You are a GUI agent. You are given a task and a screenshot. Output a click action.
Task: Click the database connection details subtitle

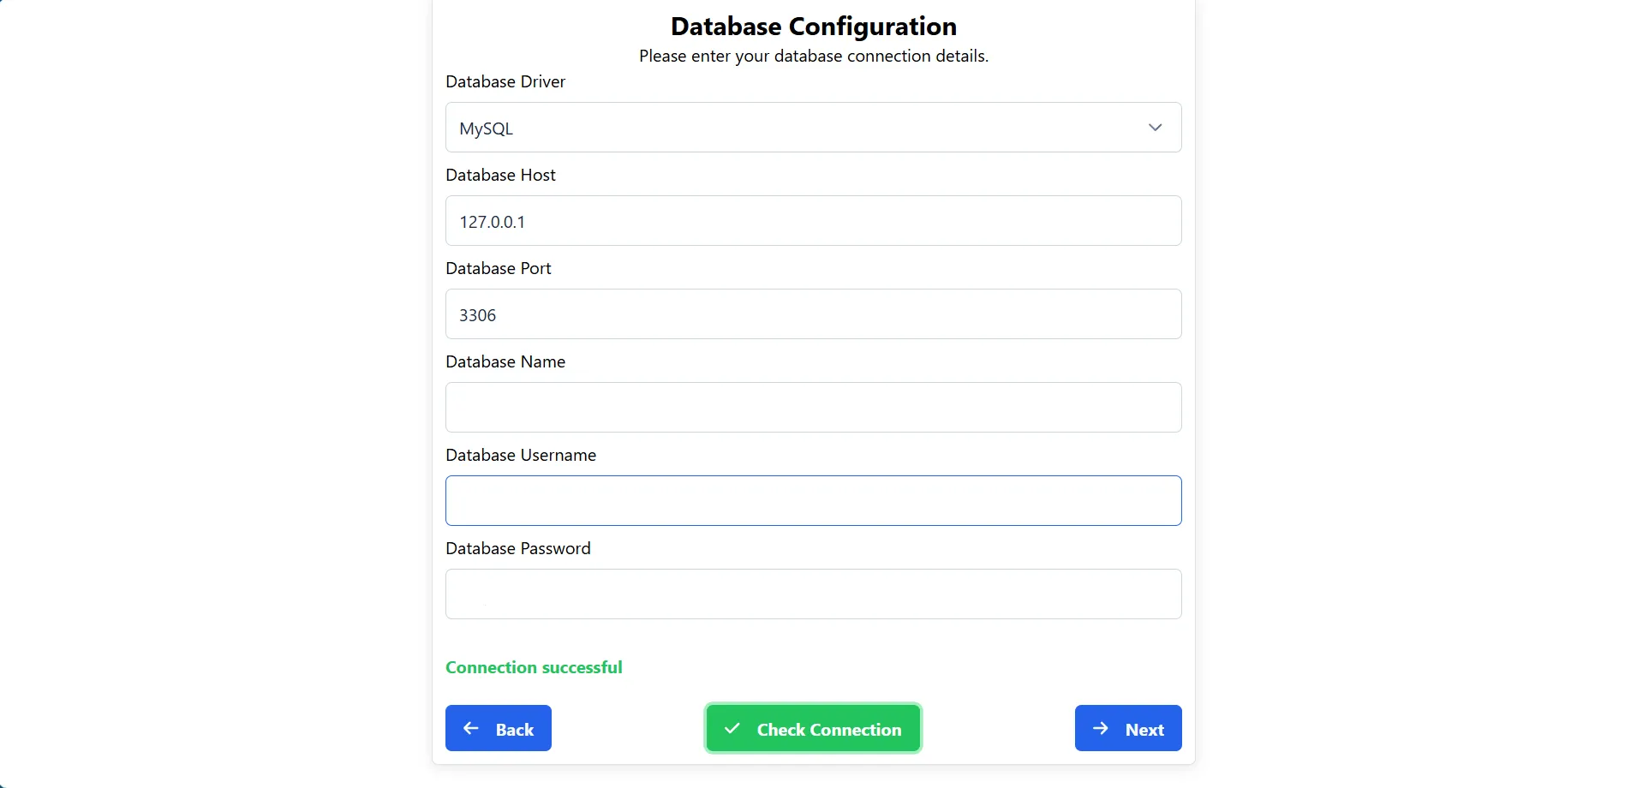[x=813, y=56]
